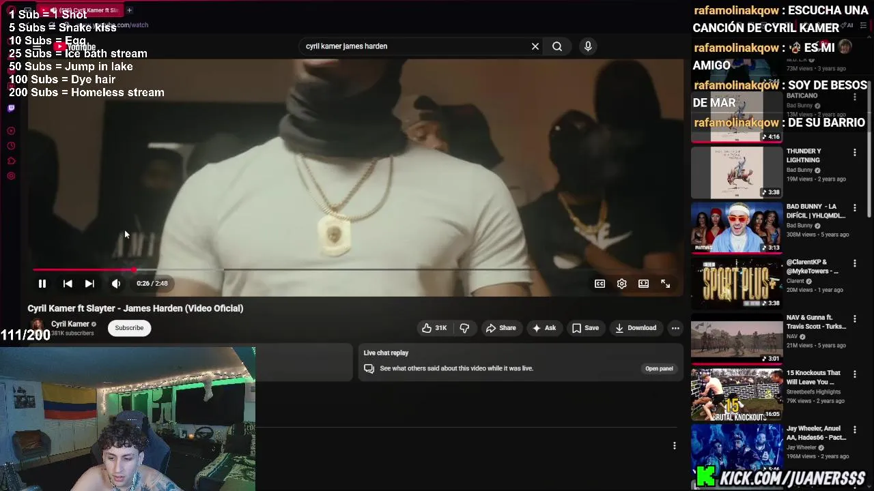This screenshot has height=491, width=874.
Task: Open the Sport Plus video thumbnail
Action: coord(736,283)
